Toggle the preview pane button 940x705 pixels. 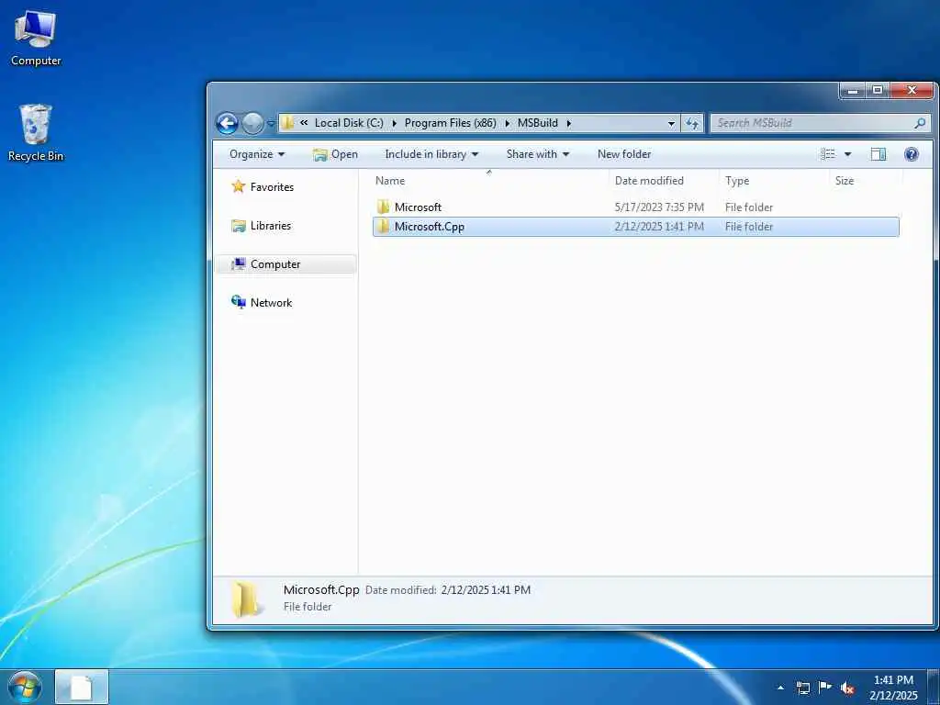coord(878,154)
